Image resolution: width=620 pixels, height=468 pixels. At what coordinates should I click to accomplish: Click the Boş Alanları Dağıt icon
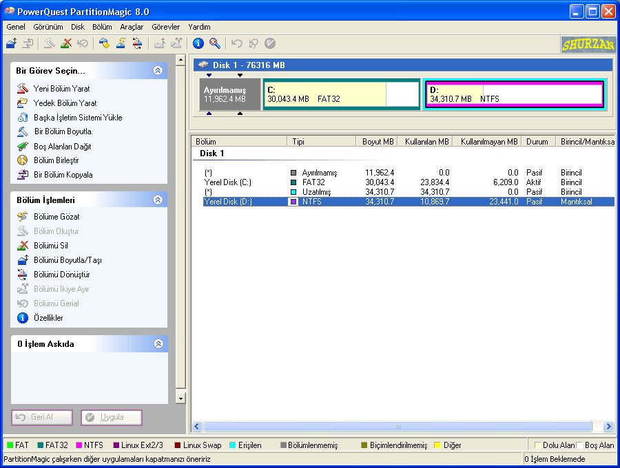(x=23, y=146)
